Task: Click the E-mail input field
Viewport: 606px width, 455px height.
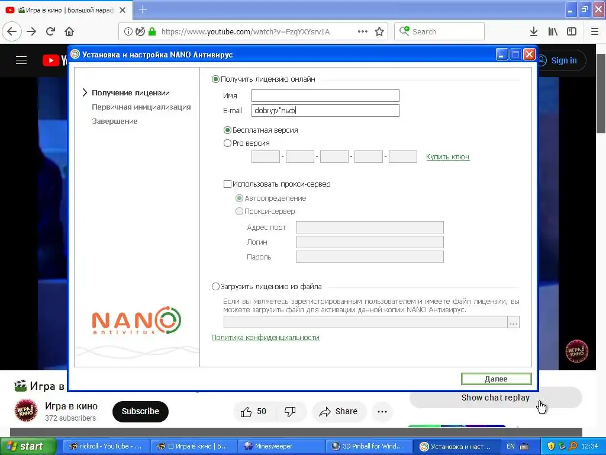Action: coord(325,111)
